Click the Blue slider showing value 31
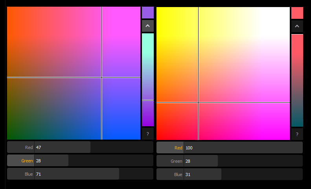This screenshot has height=189, width=311. [243, 174]
